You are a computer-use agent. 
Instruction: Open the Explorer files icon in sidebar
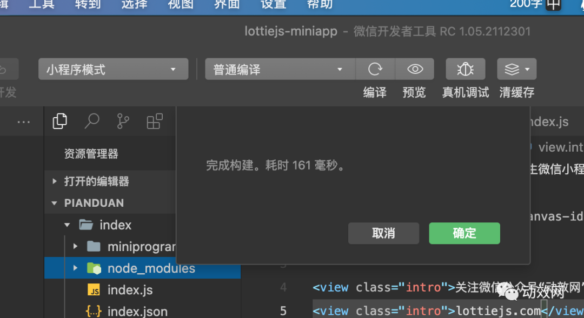59,121
